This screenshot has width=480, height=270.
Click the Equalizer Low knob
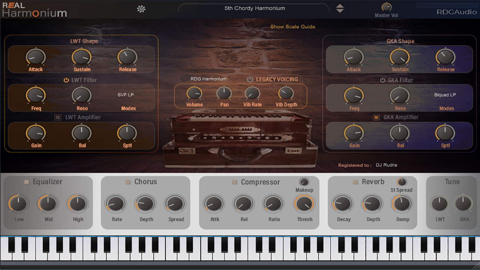pos(18,204)
